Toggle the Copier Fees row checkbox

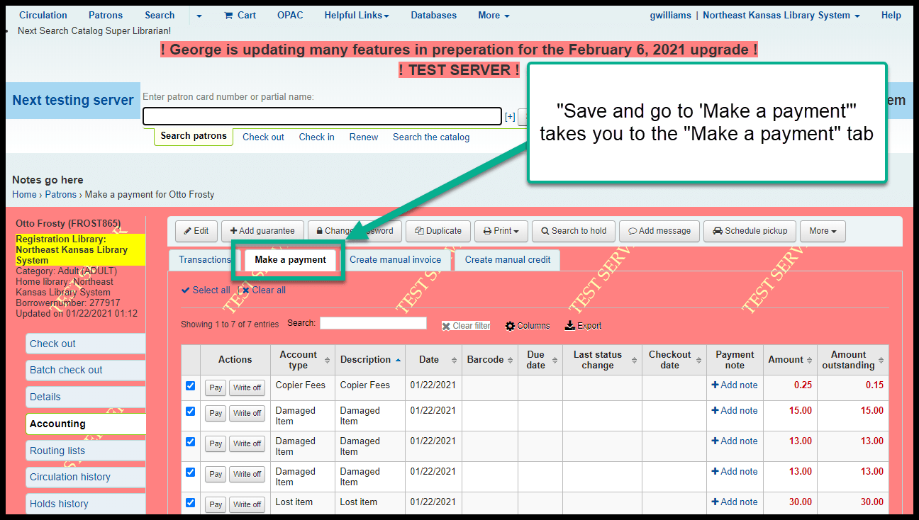click(x=190, y=385)
